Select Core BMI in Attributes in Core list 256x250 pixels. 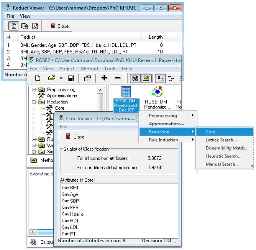[x=70, y=188]
